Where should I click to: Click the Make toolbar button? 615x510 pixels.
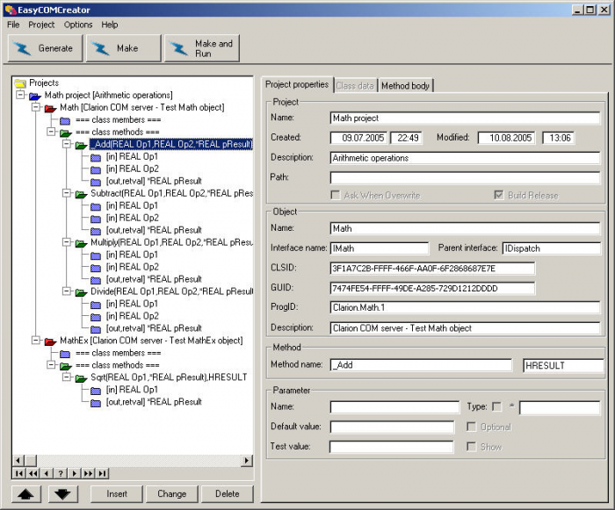[124, 48]
